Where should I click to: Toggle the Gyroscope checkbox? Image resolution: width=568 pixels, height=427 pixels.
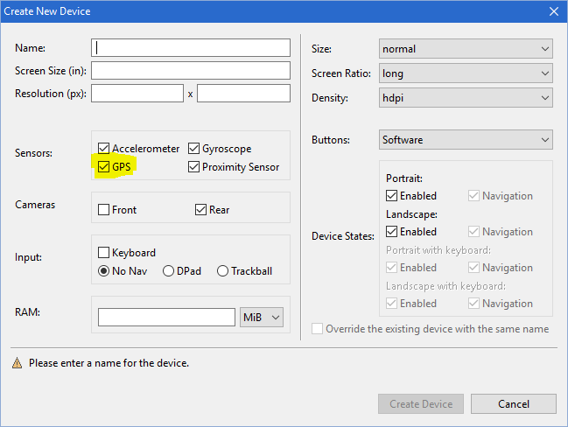click(x=194, y=149)
